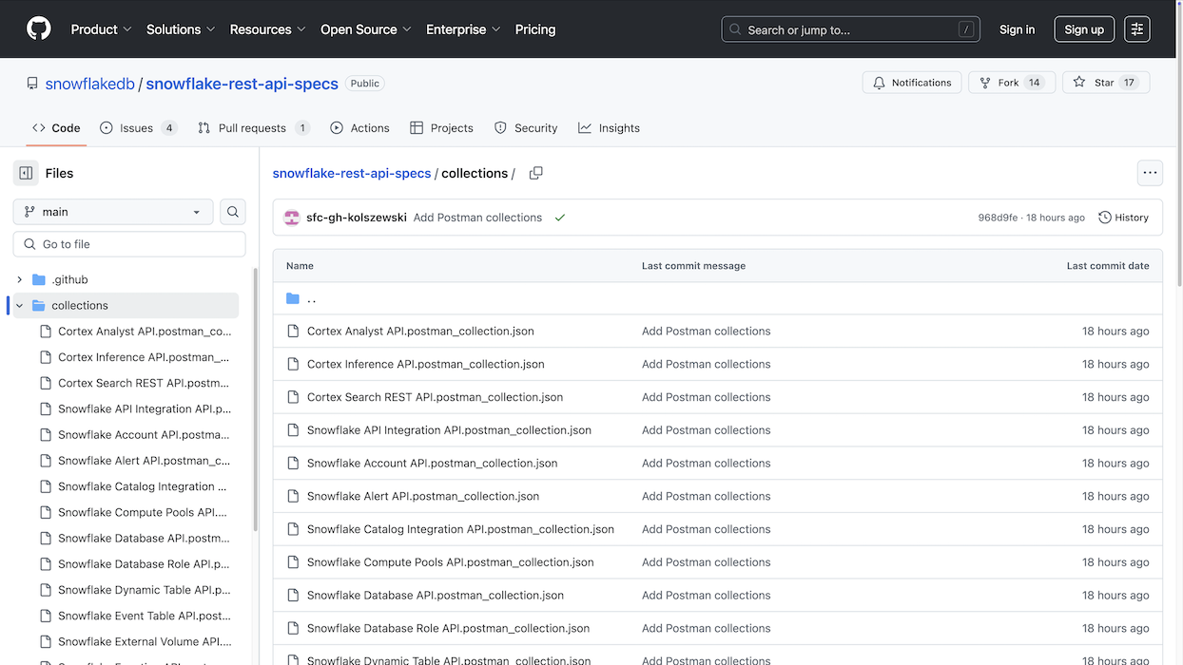The width and height of the screenshot is (1183, 665).
Task: Collapse the collections folder in tree
Action: pos(19,306)
